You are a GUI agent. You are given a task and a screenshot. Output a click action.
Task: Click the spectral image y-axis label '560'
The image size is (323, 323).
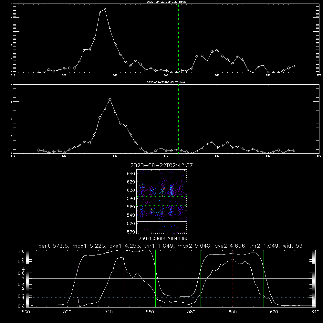point(131,207)
